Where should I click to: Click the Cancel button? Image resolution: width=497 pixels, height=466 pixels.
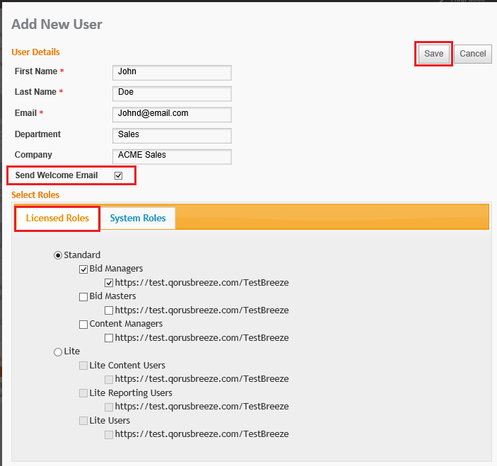coord(472,54)
